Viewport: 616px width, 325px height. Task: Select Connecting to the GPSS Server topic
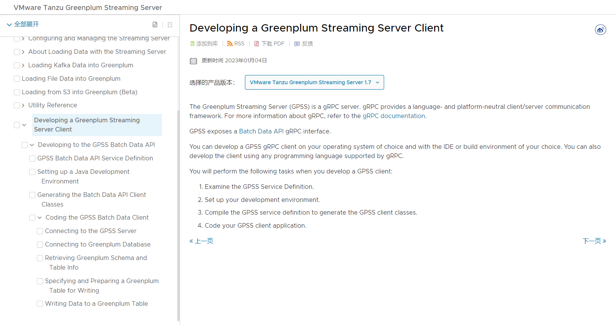[x=91, y=231]
